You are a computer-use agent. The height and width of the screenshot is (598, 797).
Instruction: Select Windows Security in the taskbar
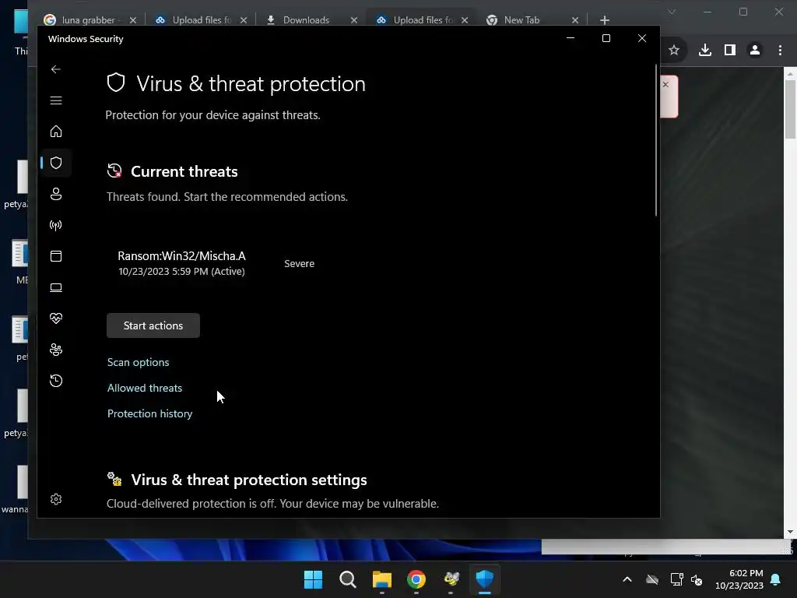(485, 579)
